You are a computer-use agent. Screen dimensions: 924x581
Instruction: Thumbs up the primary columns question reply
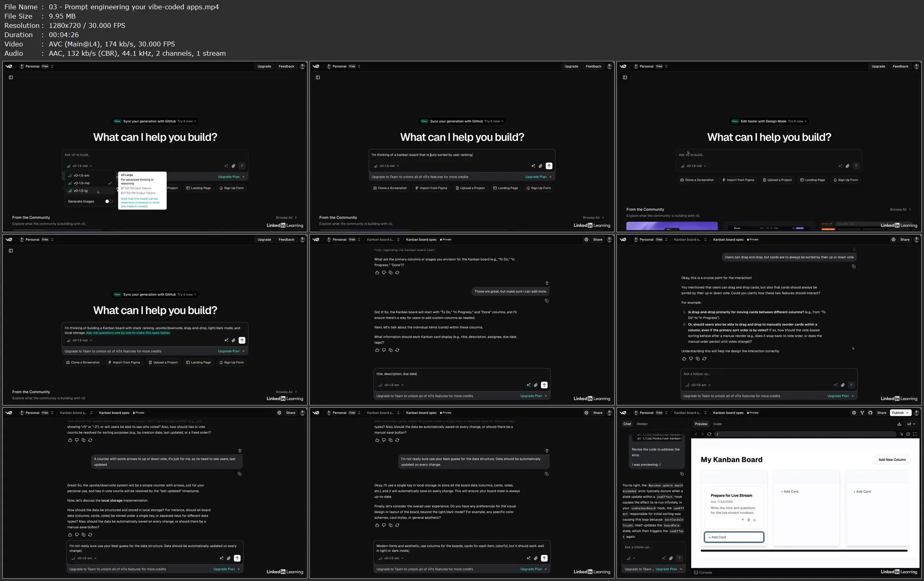[377, 273]
